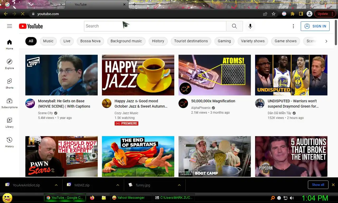Click the YouTube logo
Viewport: 338px width, 203px height.
pyautogui.click(x=31, y=26)
